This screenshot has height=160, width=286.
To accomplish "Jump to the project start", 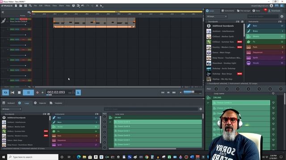I will click(12, 92).
